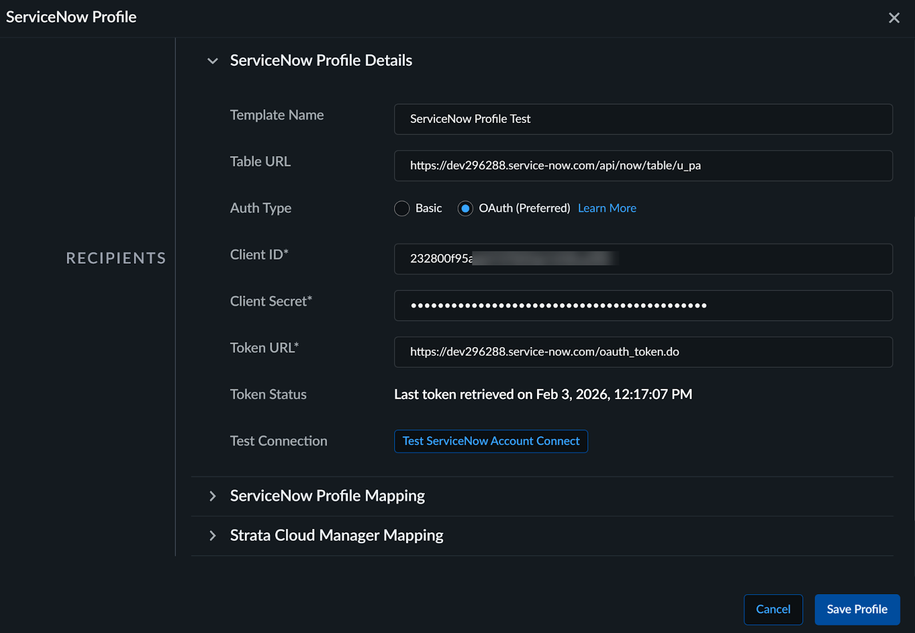Click the masked Client Secret field
The image size is (915, 633).
click(x=643, y=305)
